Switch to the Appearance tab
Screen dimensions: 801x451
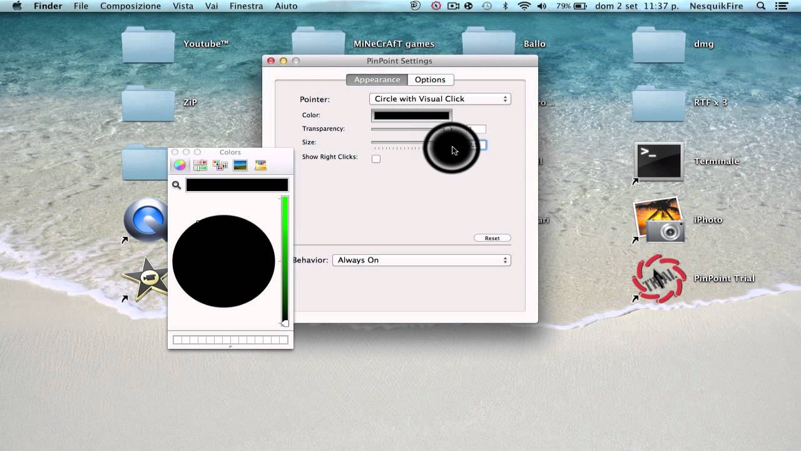point(377,80)
